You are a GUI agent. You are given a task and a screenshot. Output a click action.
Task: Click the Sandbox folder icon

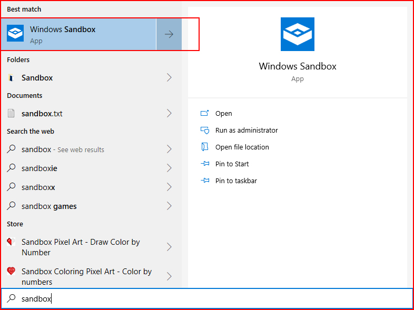pyautogui.click(x=11, y=77)
